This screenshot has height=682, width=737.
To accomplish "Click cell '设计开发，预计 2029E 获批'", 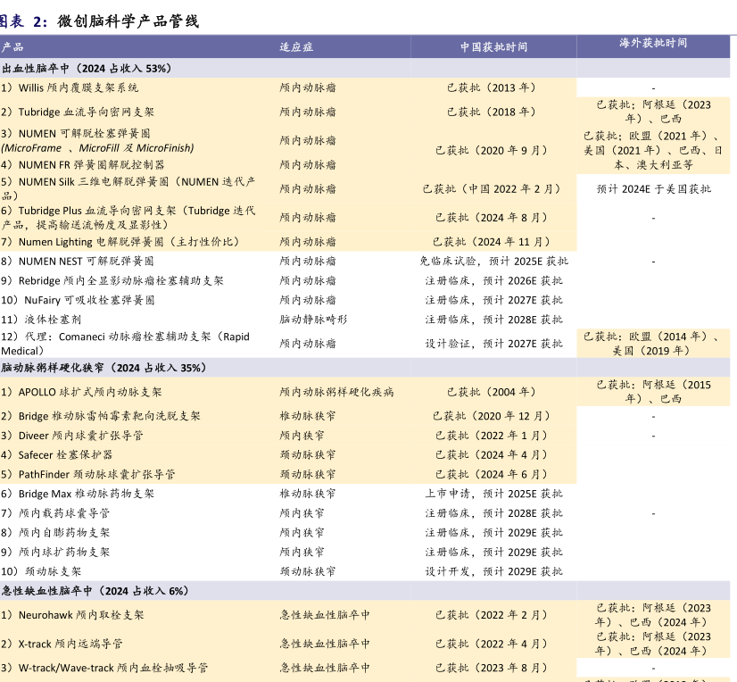I will pos(494,571).
